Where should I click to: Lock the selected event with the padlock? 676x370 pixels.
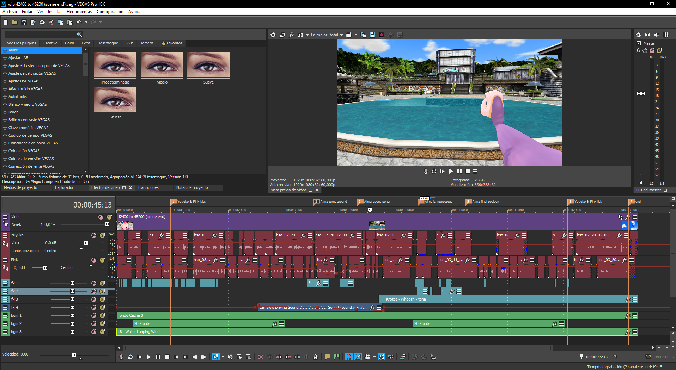click(x=316, y=357)
